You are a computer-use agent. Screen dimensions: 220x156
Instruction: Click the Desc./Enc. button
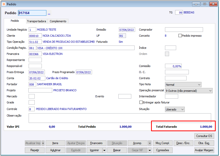click(184, 143)
